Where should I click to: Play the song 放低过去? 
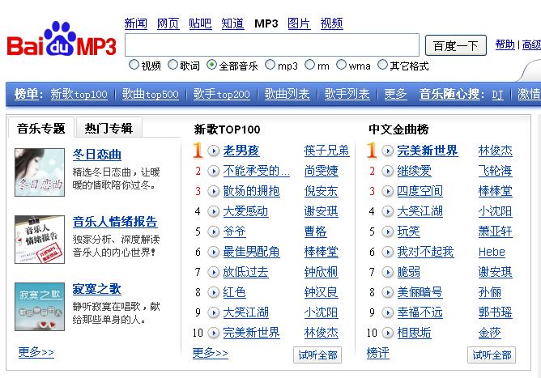214,272
